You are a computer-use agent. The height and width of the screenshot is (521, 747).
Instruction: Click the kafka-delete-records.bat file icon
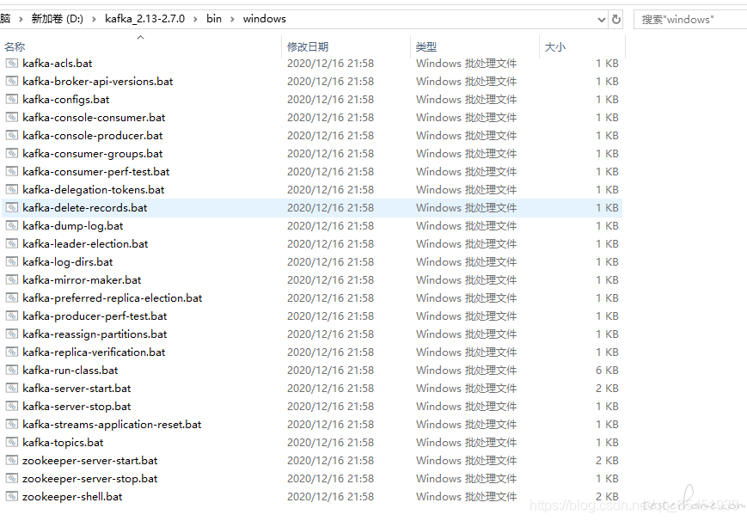(x=12, y=208)
